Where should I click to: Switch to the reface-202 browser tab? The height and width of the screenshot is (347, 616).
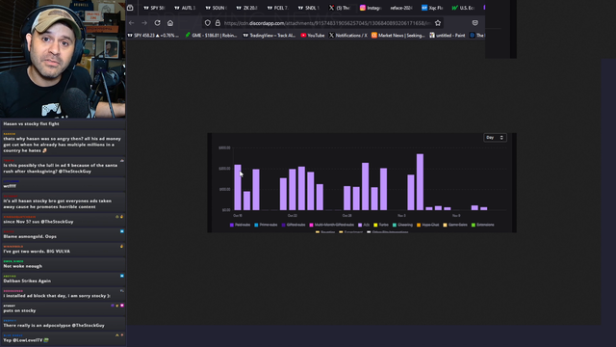click(401, 8)
